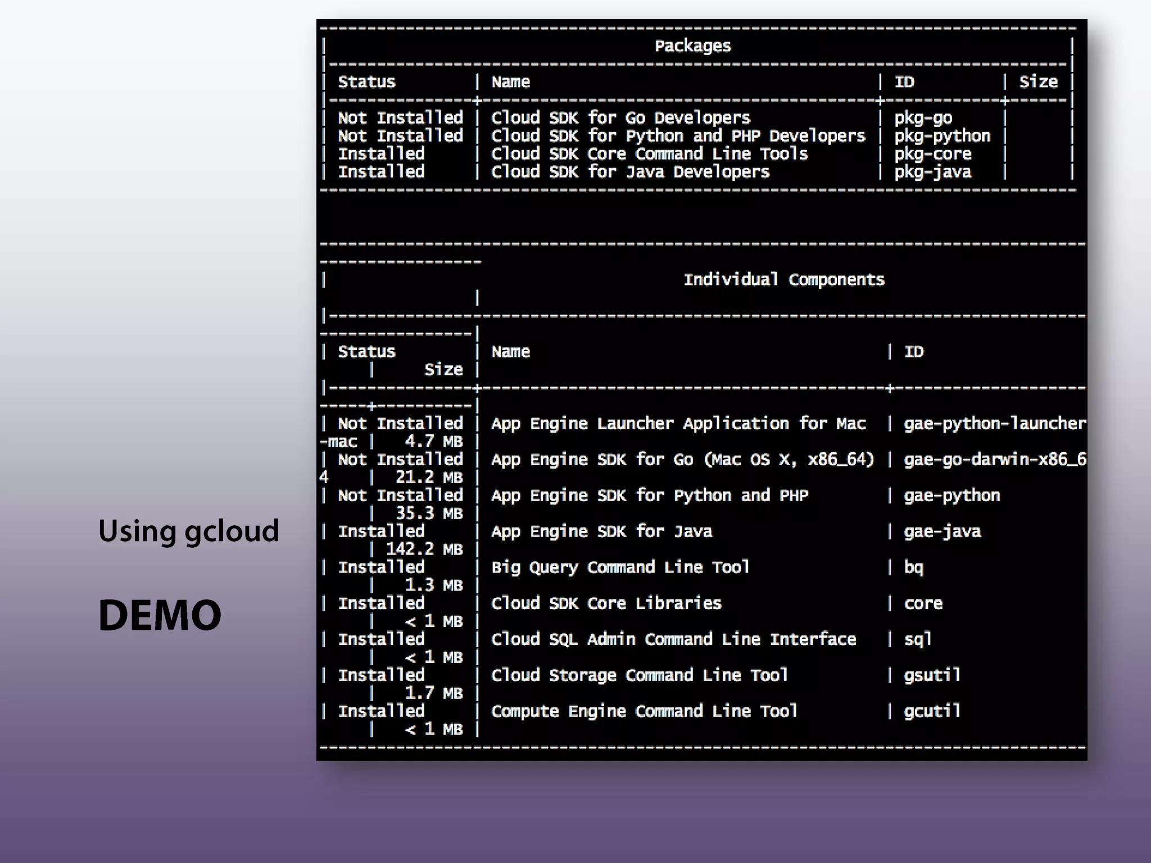Click the pkg-java ID entry
1151x863 pixels.
(932, 172)
